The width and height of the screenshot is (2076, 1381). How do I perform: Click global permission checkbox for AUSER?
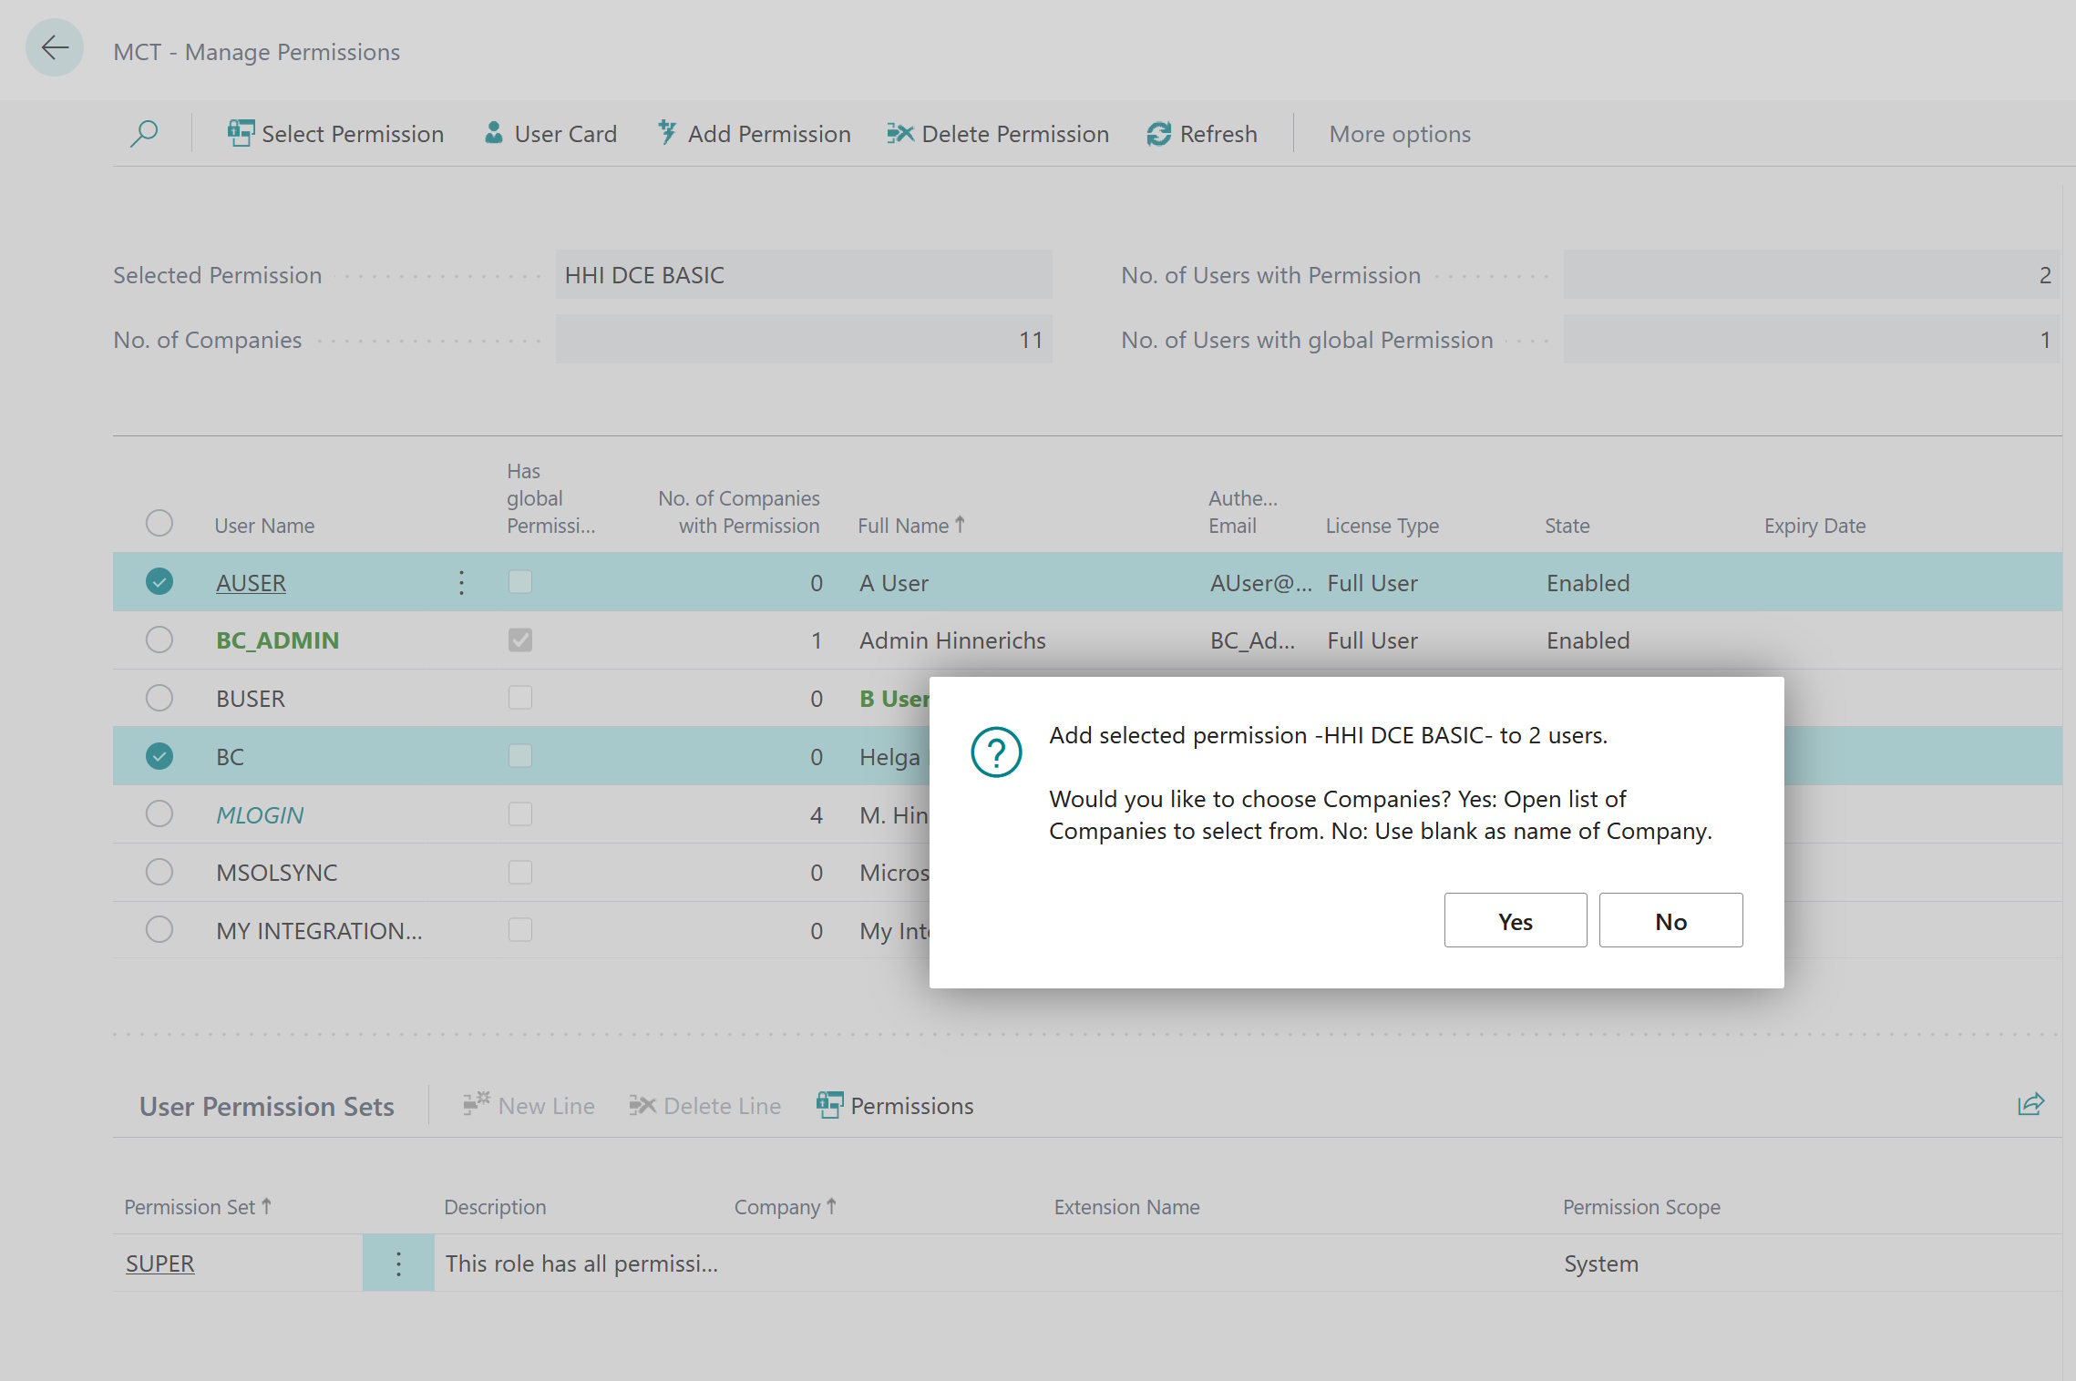click(x=520, y=581)
